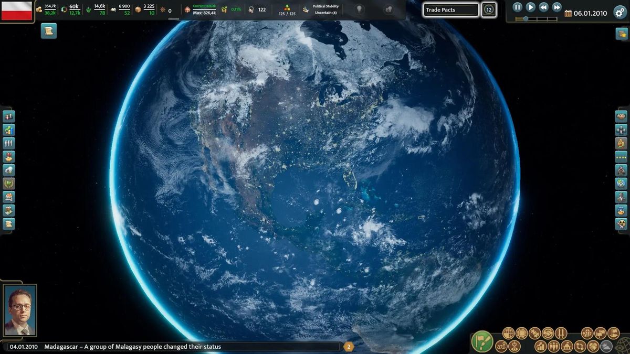
Task: Expand the news notifications badge showing 2
Action: point(349,347)
